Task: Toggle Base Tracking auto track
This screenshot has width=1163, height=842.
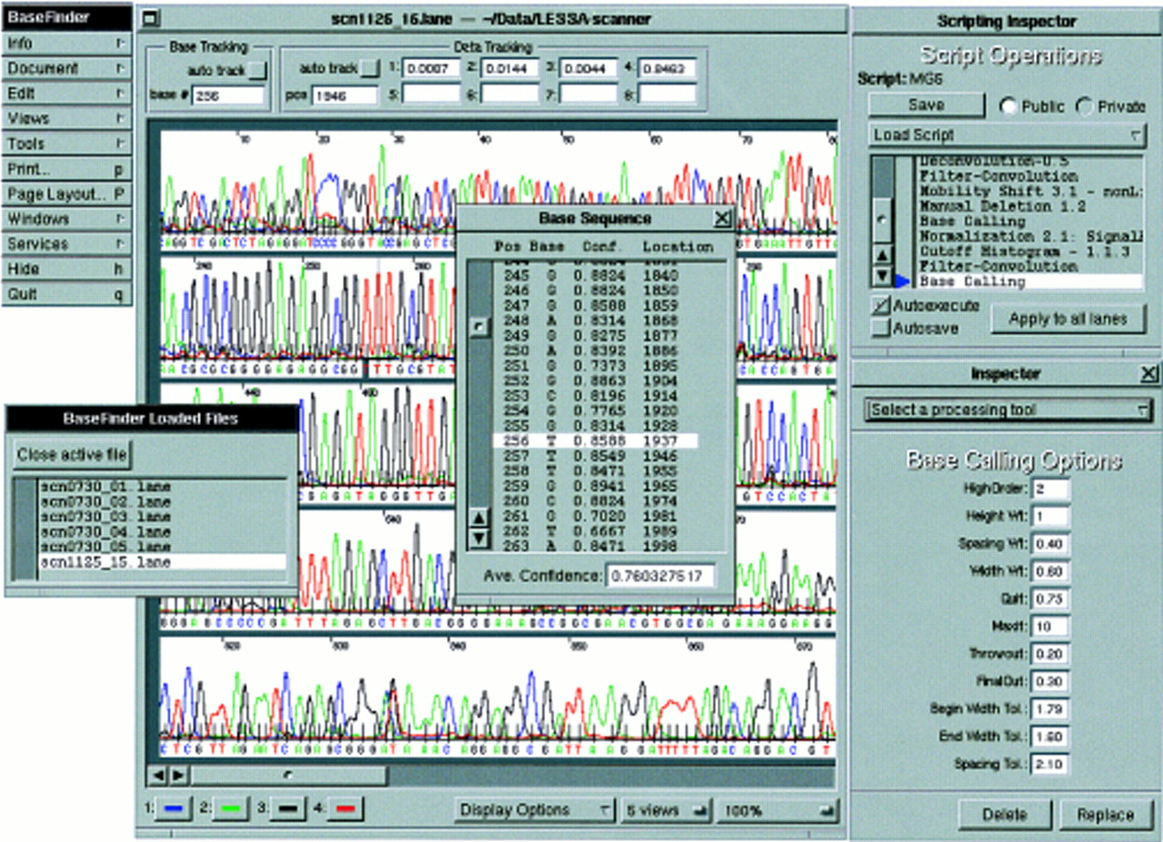Action: coord(259,69)
